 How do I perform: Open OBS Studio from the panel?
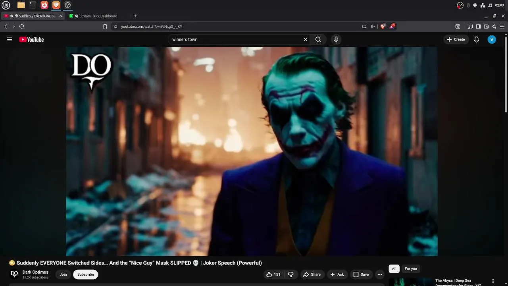pos(68,5)
